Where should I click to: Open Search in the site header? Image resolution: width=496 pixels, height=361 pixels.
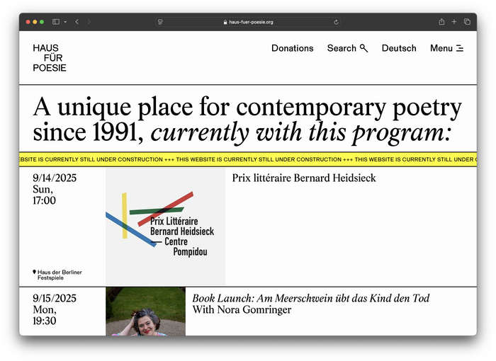coord(347,48)
